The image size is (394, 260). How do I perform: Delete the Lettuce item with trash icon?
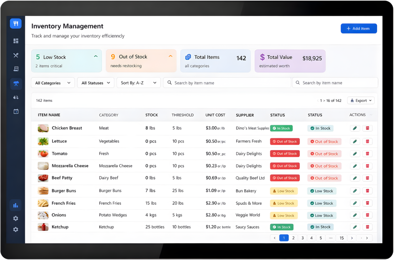click(x=367, y=141)
